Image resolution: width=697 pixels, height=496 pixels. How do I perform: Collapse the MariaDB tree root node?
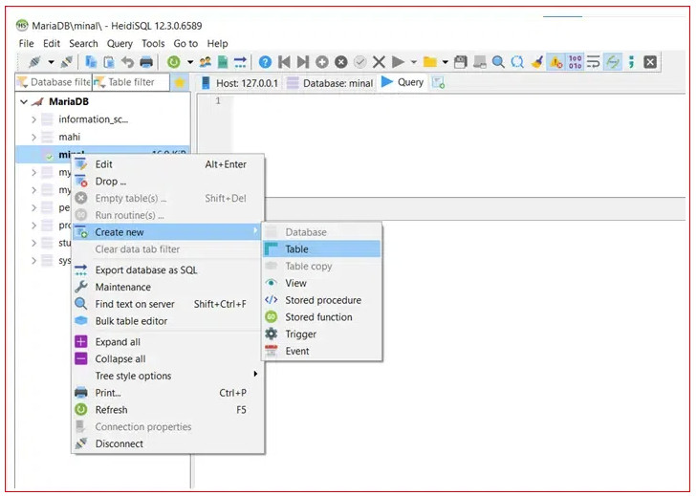pyautogui.click(x=24, y=101)
